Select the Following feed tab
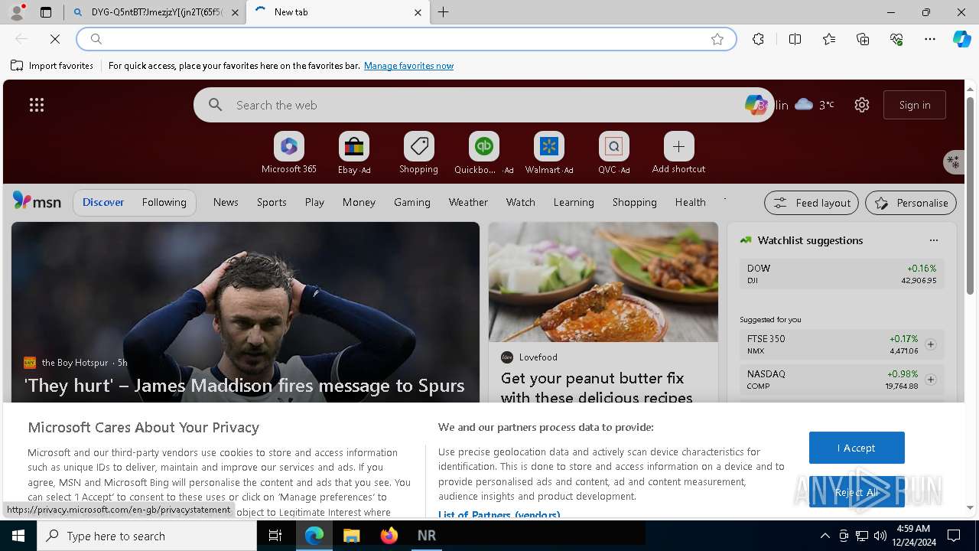 pyautogui.click(x=164, y=202)
